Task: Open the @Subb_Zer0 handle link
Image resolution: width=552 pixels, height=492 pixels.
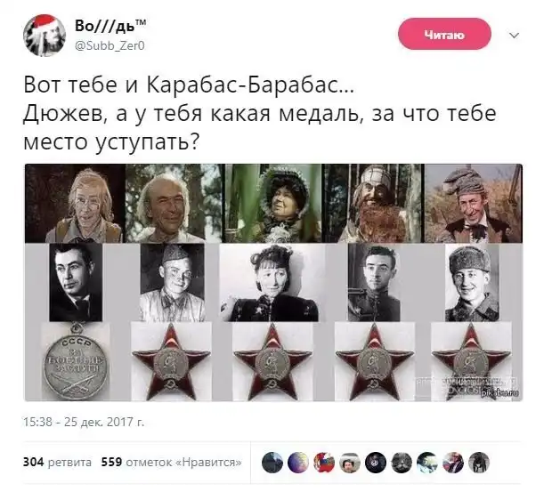Action: (x=110, y=45)
